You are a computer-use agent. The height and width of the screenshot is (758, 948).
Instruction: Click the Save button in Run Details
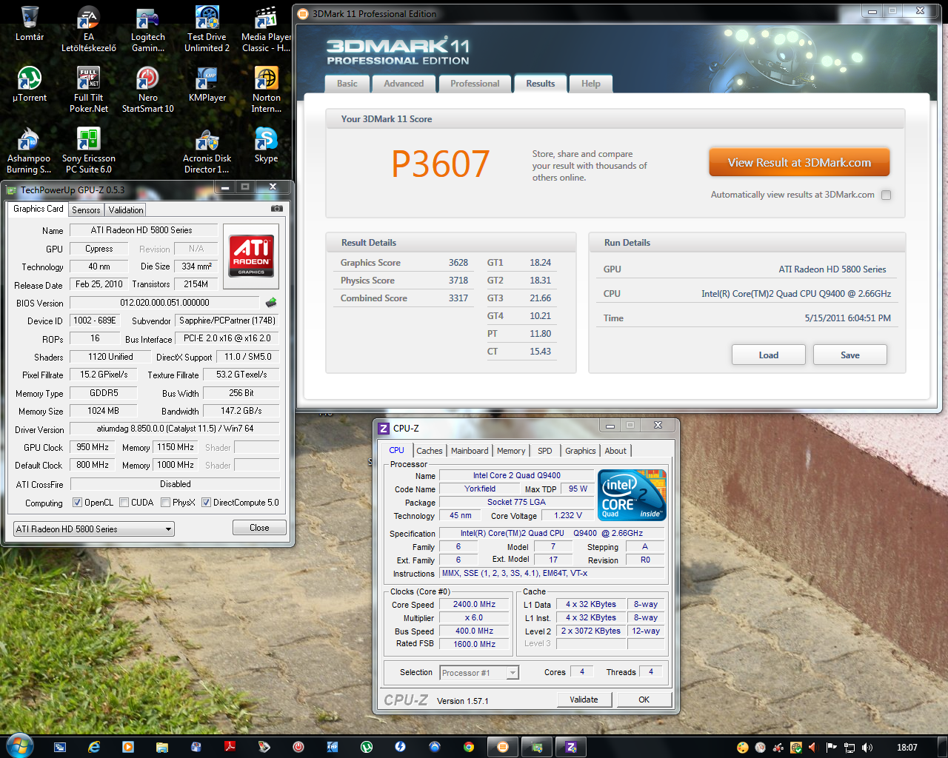tap(850, 355)
